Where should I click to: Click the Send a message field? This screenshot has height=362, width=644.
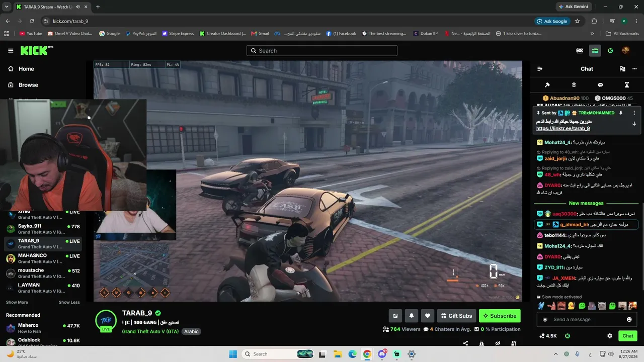click(x=586, y=320)
